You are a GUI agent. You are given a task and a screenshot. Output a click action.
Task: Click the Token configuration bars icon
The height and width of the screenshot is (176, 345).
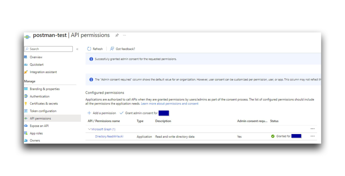click(26, 111)
